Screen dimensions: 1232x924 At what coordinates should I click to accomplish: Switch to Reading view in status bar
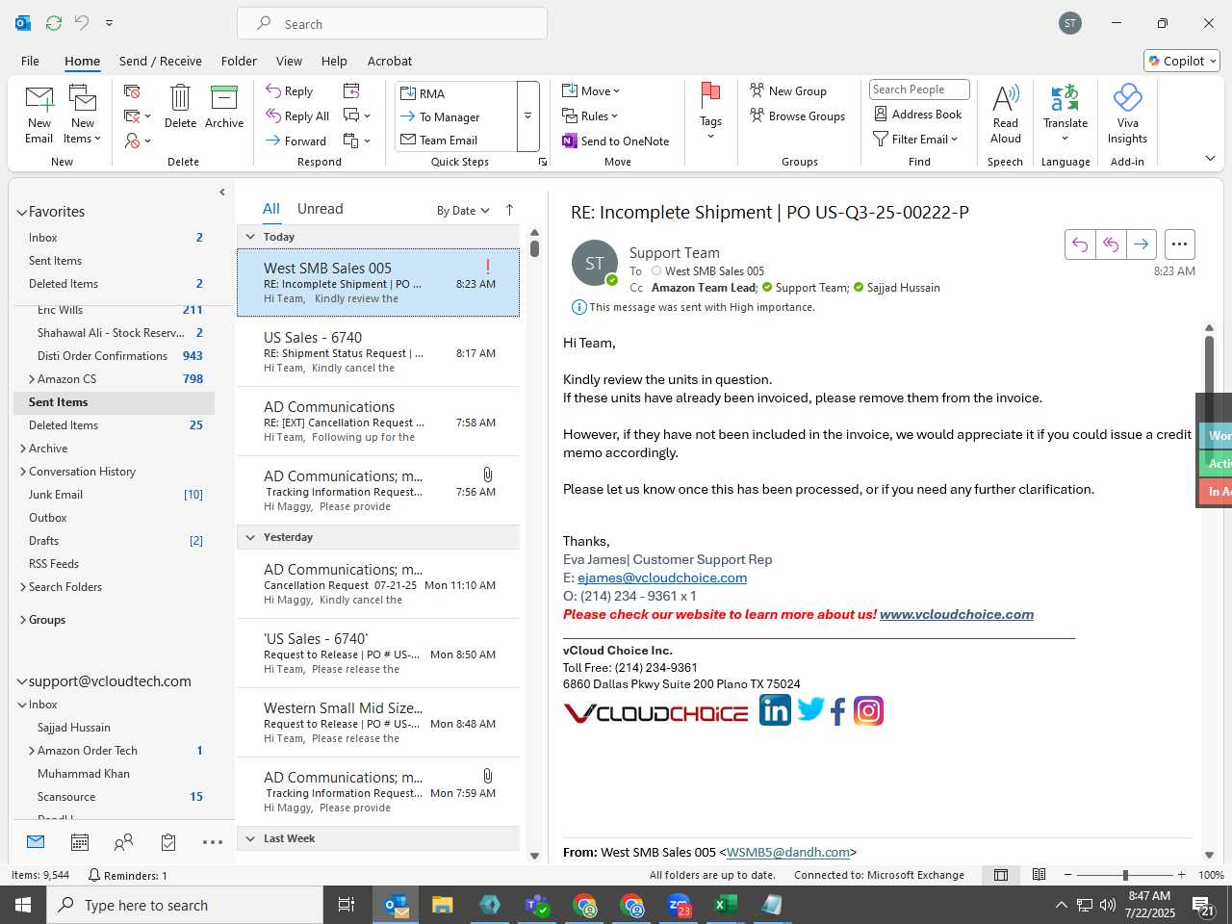[x=1039, y=875]
